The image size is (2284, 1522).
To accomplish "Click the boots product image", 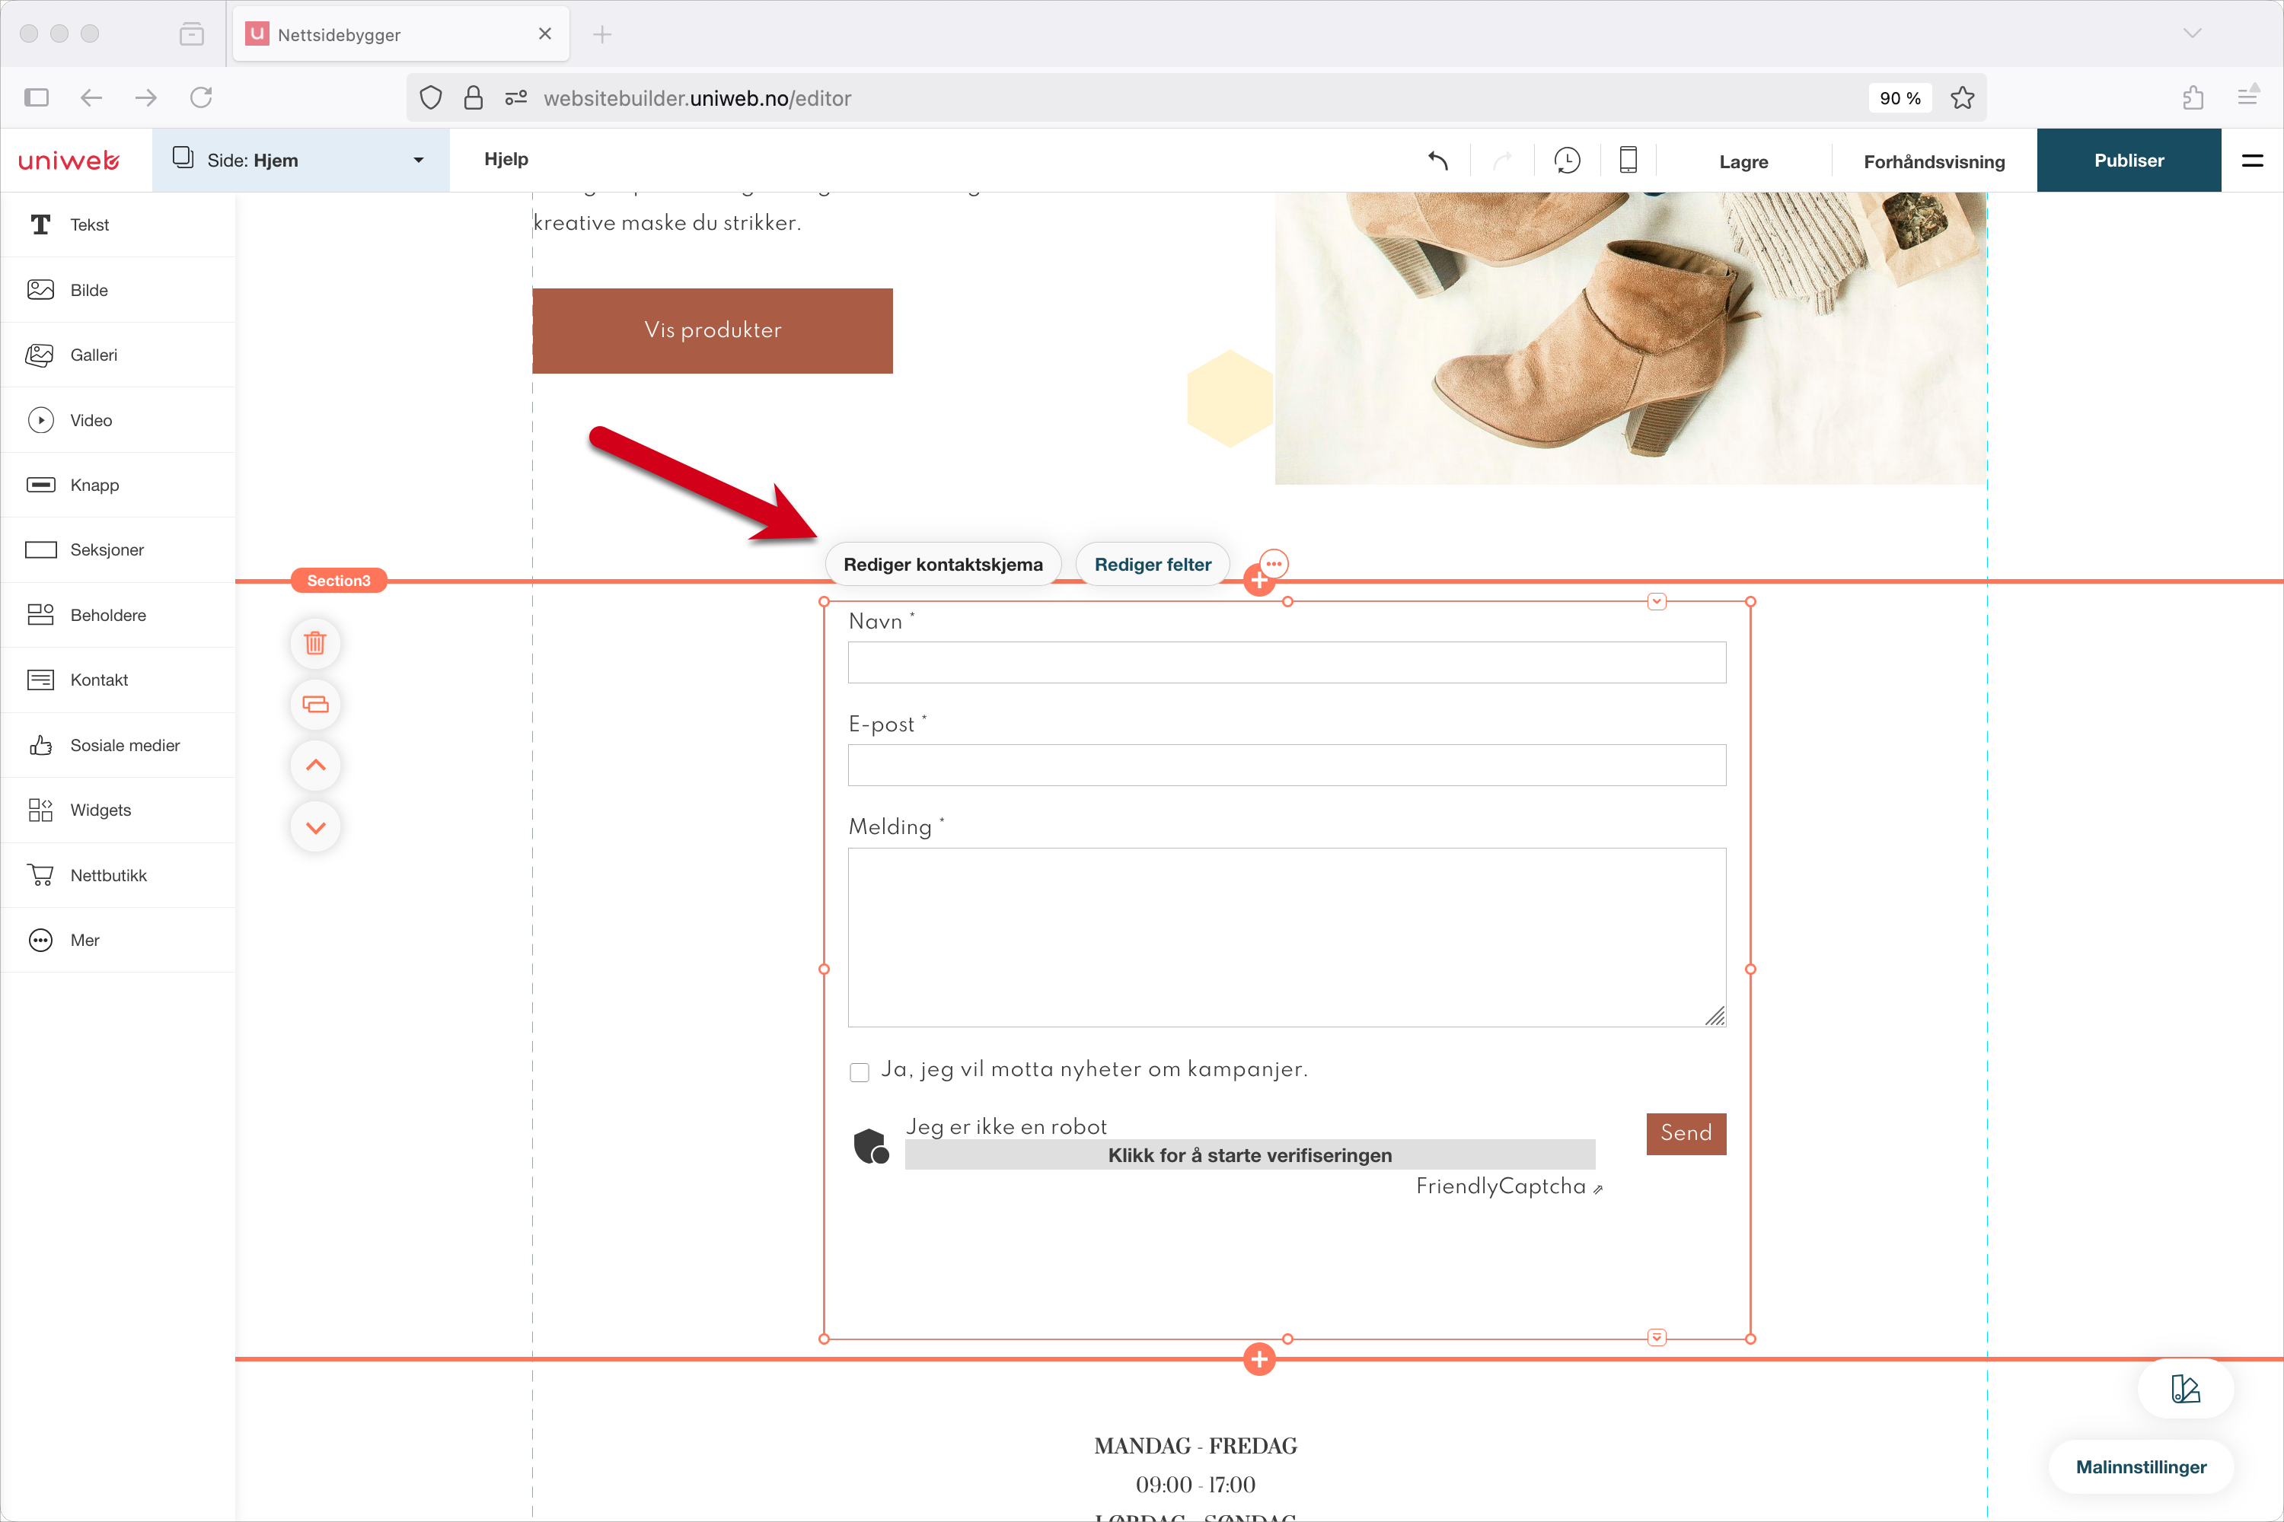I will [1631, 338].
